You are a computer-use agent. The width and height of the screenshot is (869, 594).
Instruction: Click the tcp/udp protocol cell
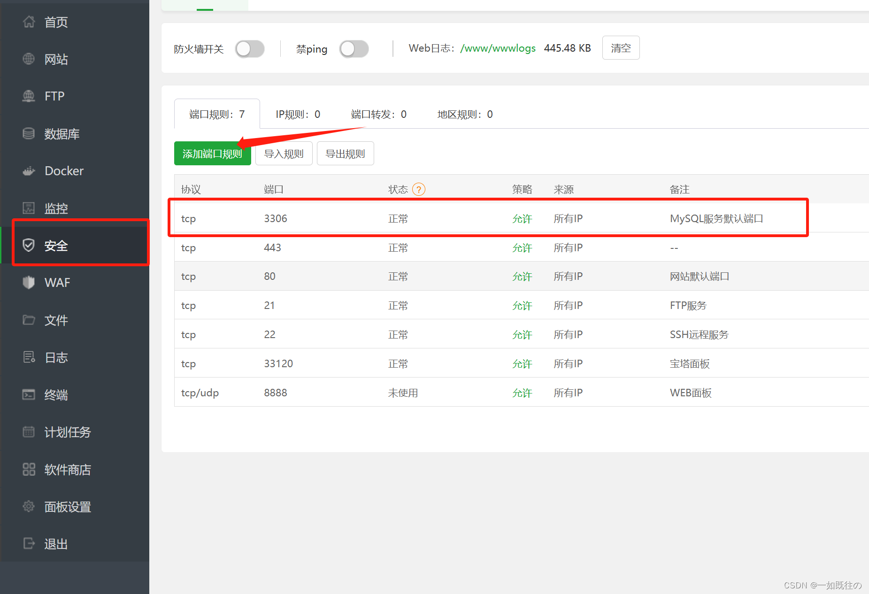point(200,393)
